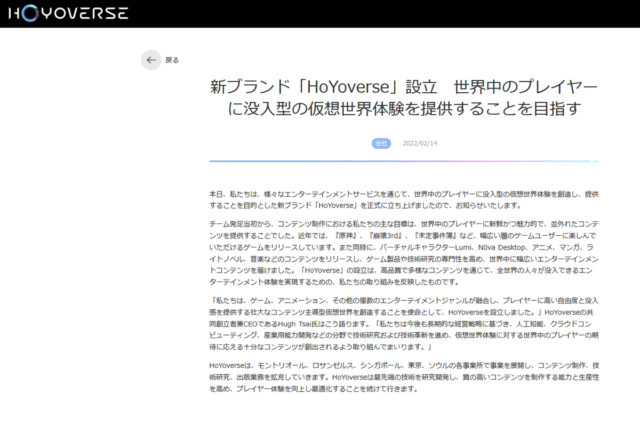Click the quote paragraph beginning 「私たちは、ゲーム
The height and width of the screenshot is (425, 640).
pyautogui.click(x=404, y=324)
